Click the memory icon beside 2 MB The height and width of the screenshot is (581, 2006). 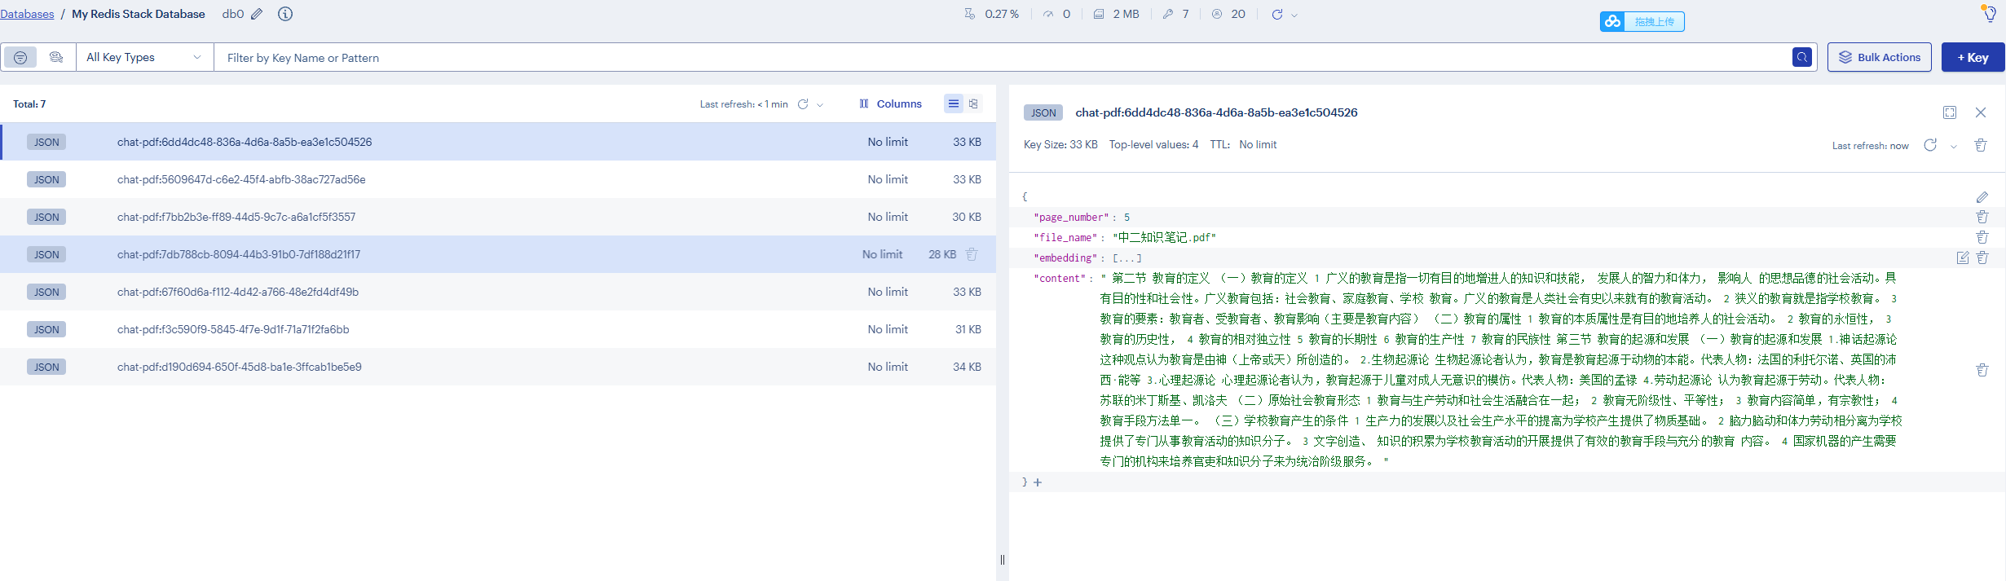point(1099,14)
